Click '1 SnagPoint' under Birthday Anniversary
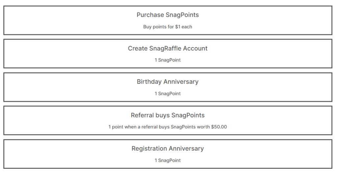337x174 pixels. [x=168, y=94]
